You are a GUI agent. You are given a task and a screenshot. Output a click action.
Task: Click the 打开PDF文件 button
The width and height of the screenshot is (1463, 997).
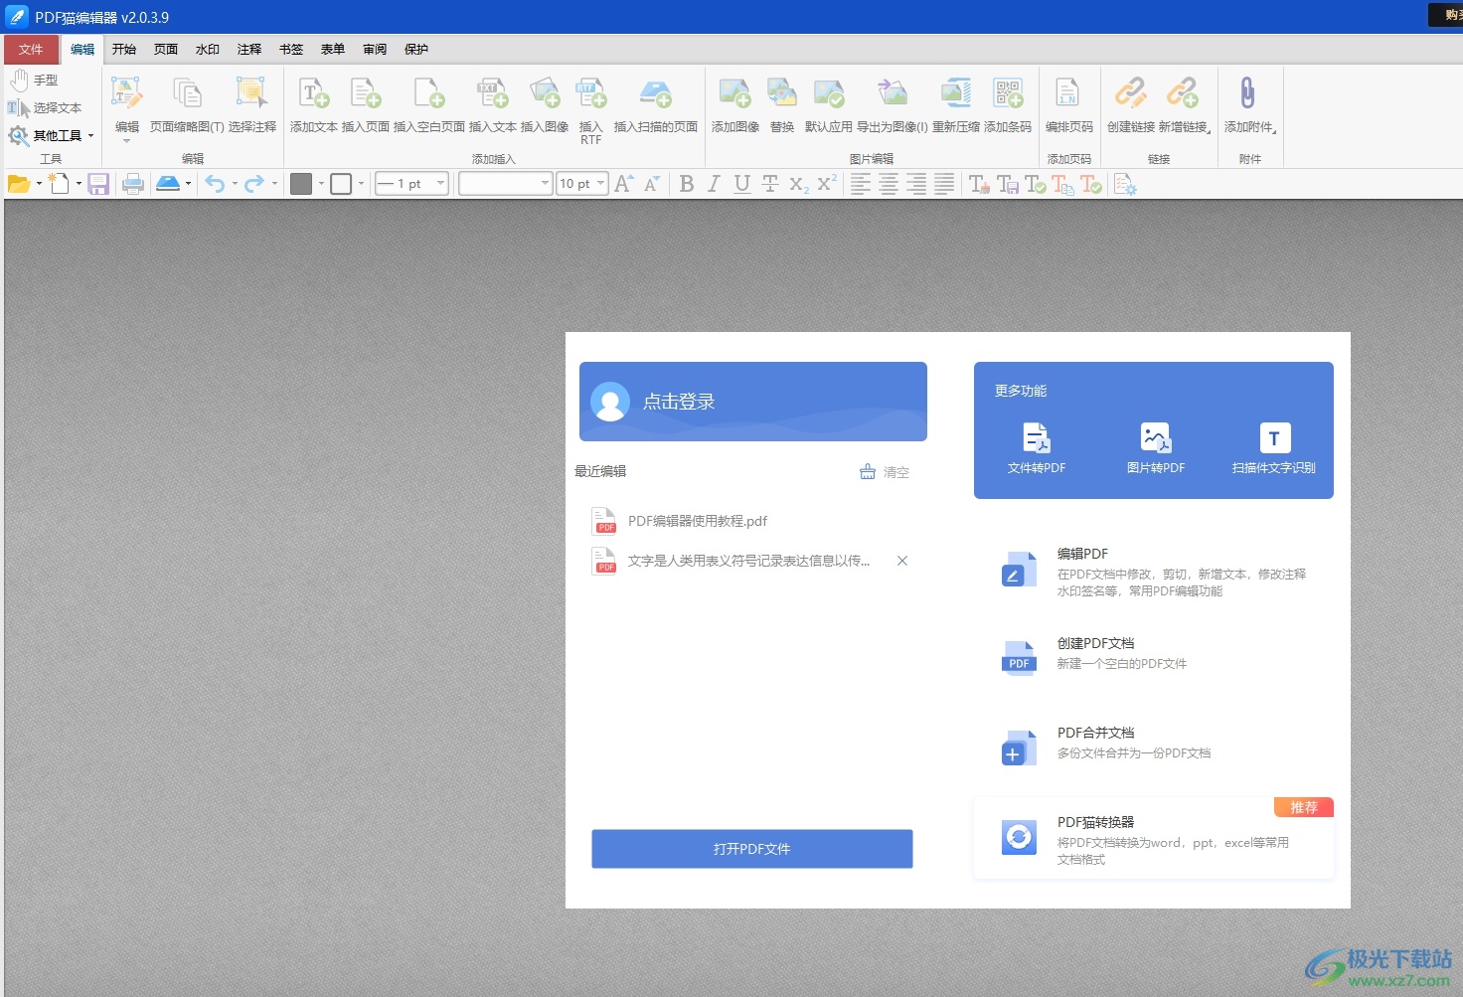[752, 849]
